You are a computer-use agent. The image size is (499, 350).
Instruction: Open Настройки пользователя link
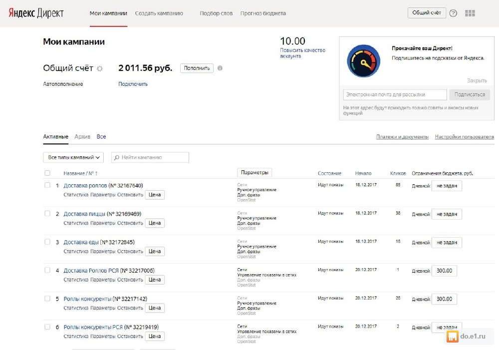pyautogui.click(x=464, y=137)
